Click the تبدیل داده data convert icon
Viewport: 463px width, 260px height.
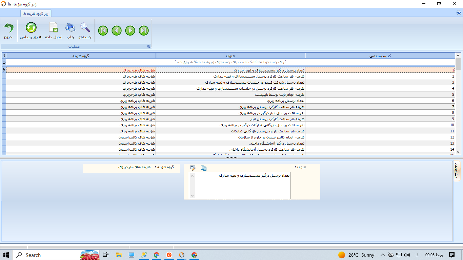click(x=53, y=27)
